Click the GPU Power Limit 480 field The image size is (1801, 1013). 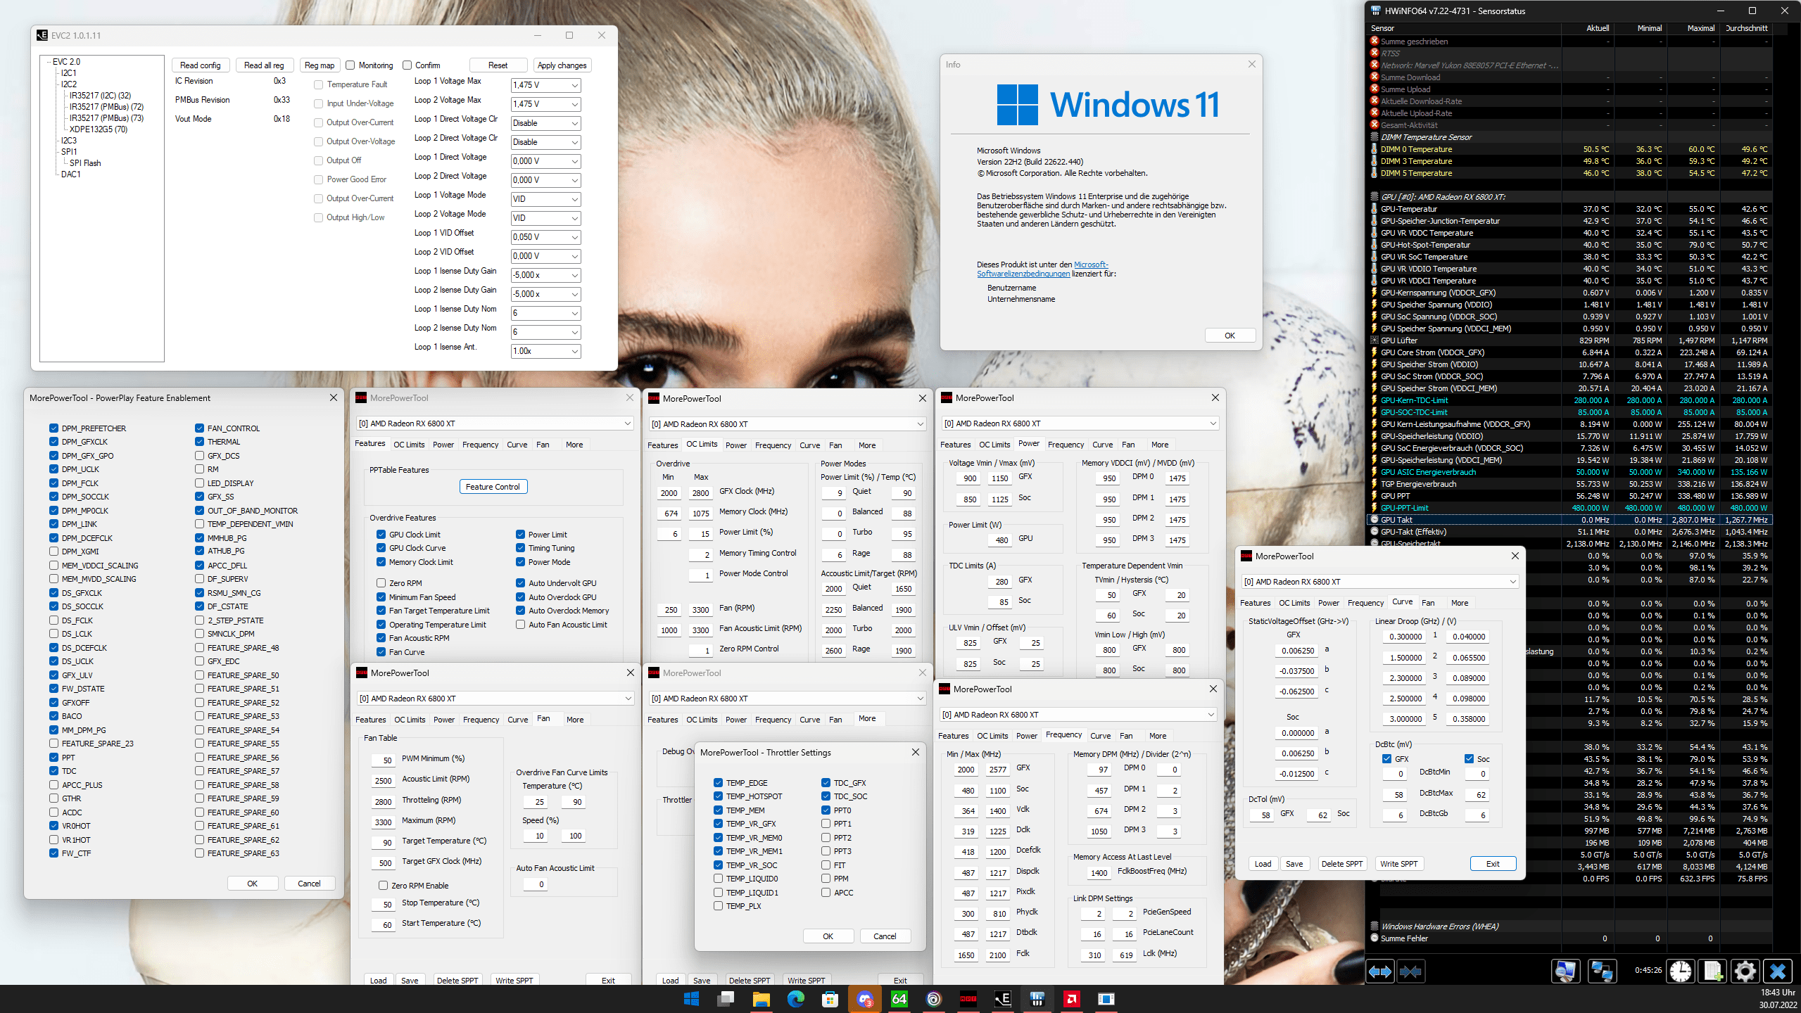(x=1000, y=540)
